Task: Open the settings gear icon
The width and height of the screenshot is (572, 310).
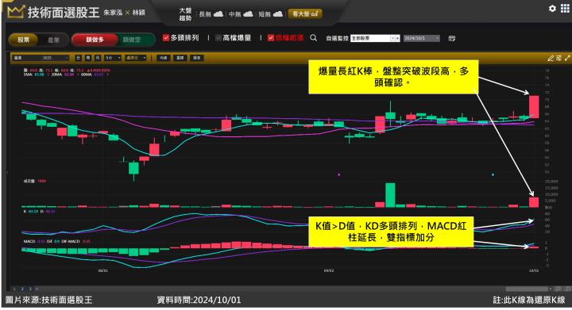Action: (x=552, y=9)
